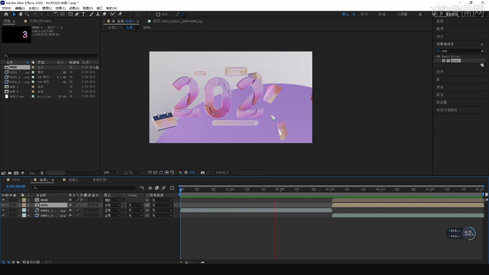This screenshot has height=275, width=489.
Task: Click layer 1 tan label color swatch
Action: [24, 200]
